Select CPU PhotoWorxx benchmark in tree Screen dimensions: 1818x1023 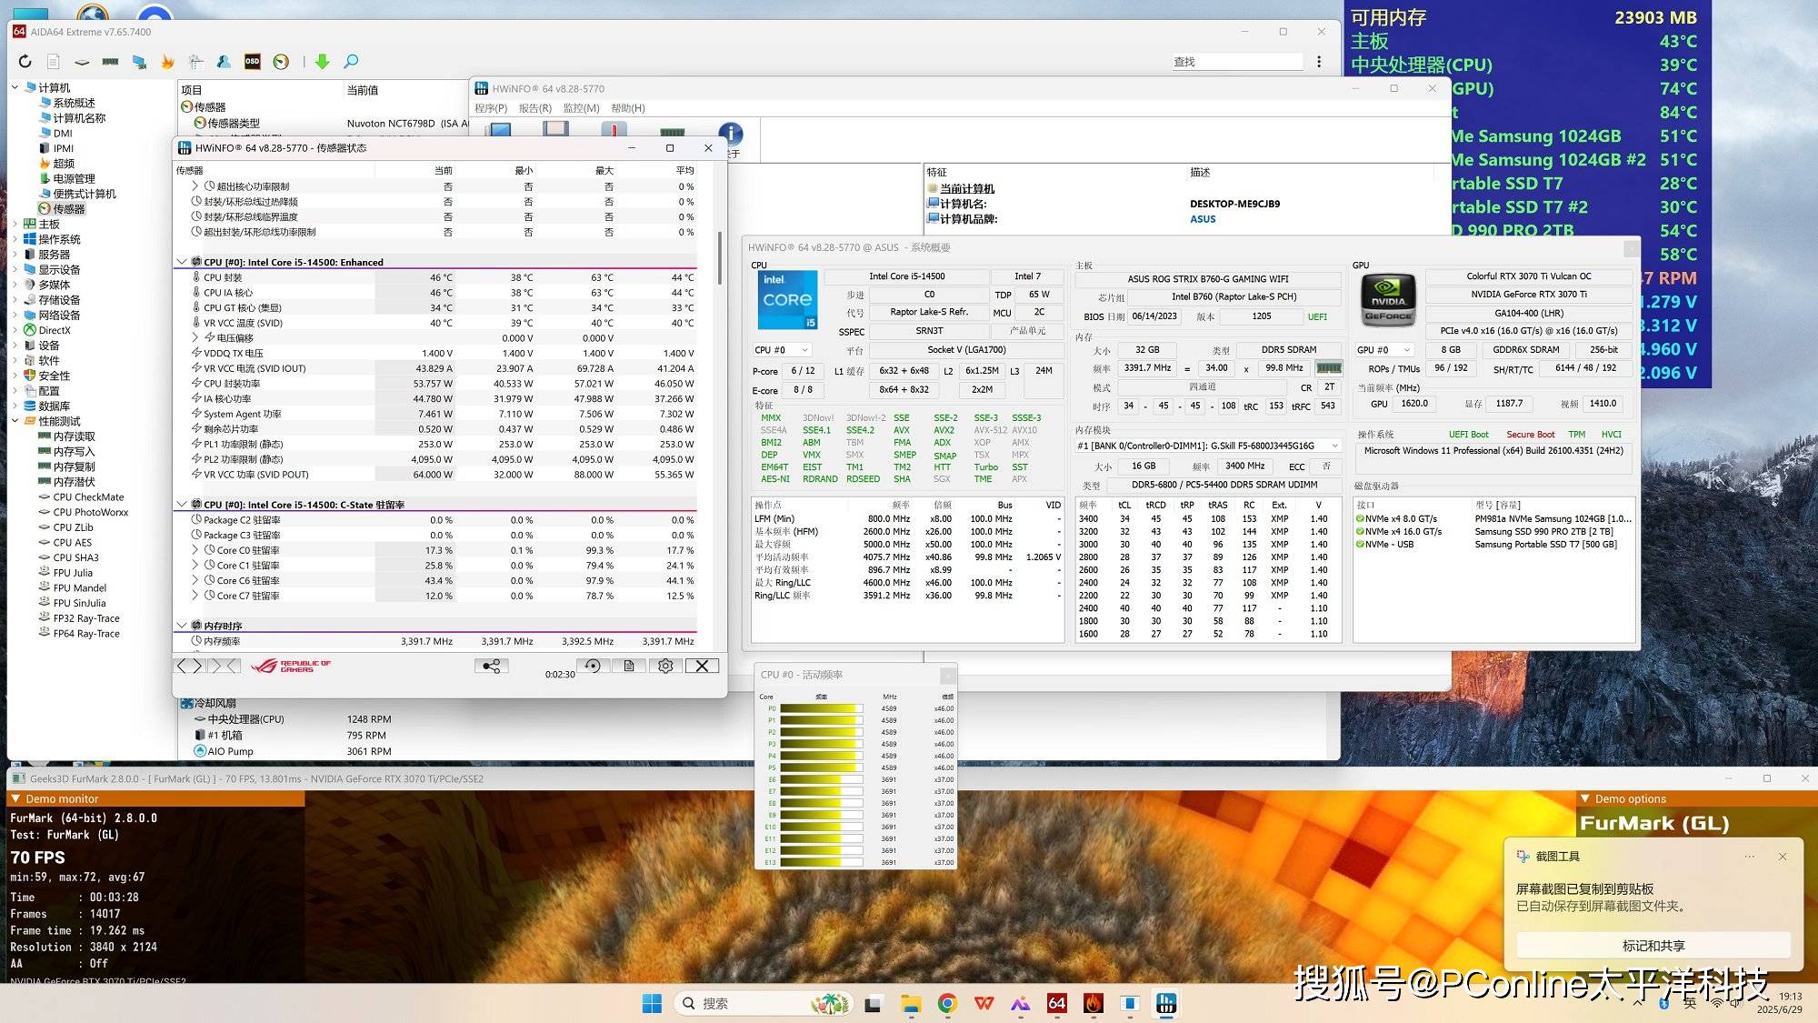coord(90,513)
